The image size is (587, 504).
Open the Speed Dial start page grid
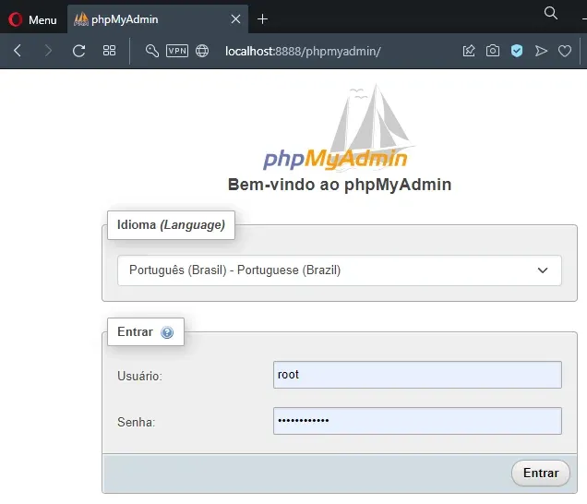[x=109, y=51]
